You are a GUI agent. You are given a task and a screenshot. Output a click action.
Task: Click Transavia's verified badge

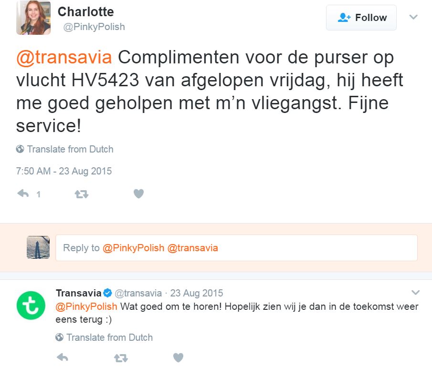108,293
